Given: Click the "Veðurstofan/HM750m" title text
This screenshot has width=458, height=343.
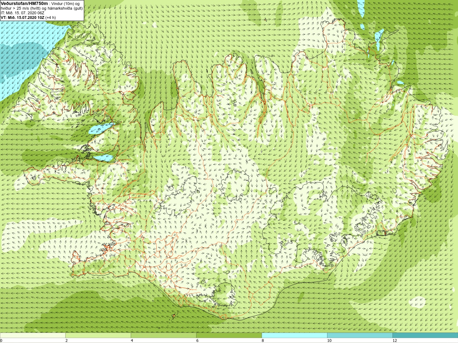Looking at the screenshot, I should (24, 3).
